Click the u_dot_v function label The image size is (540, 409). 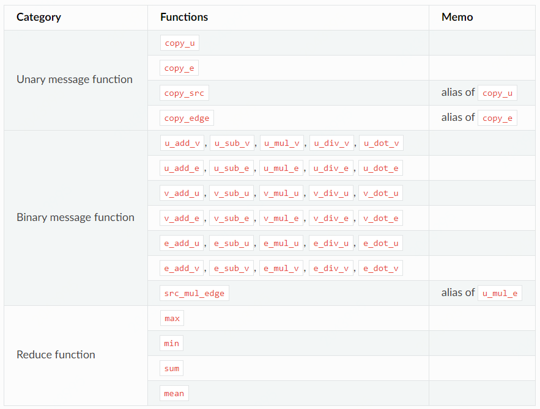pyautogui.click(x=381, y=143)
